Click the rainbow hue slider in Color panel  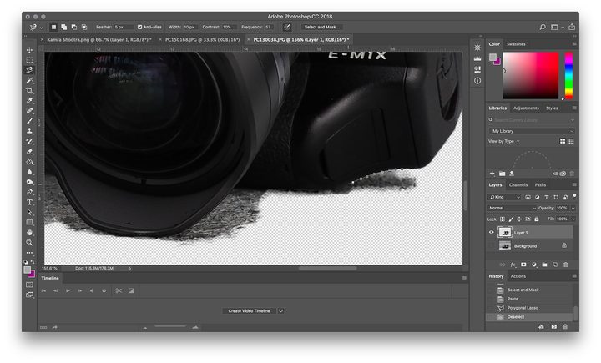tap(568, 75)
